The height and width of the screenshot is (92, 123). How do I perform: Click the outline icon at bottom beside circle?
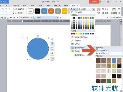pyautogui.click(x=52, y=59)
